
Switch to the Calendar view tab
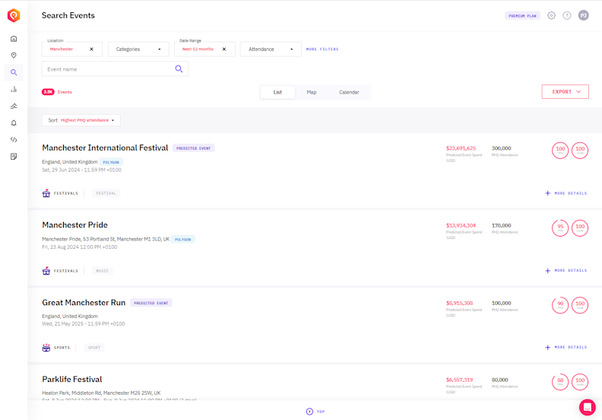coord(349,92)
